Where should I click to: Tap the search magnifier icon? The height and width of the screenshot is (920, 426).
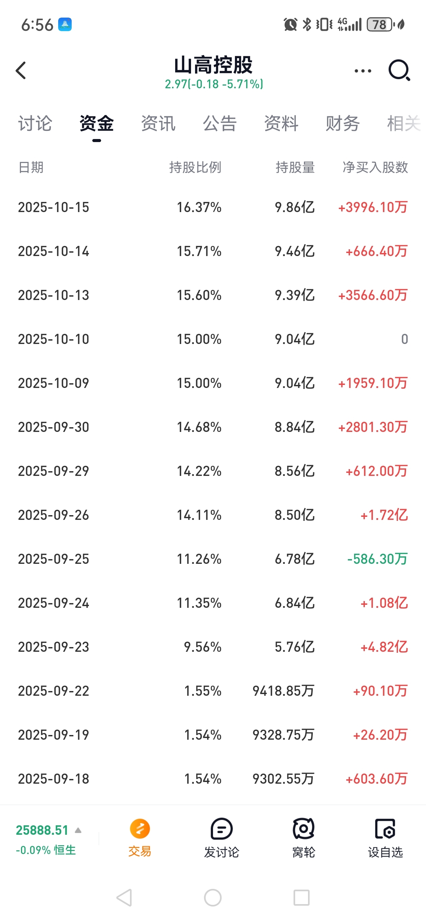click(399, 70)
